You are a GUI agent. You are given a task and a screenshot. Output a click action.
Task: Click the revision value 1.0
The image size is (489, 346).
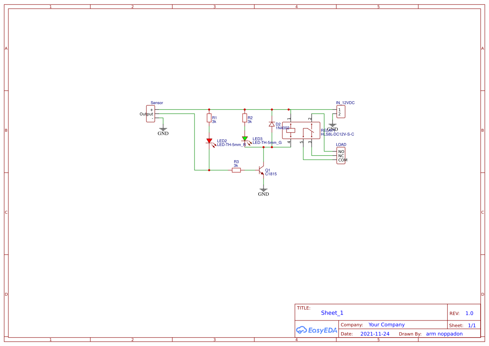tap(469, 313)
